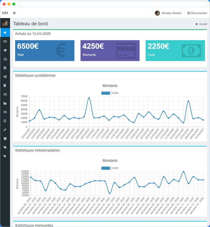Click the truck icon in the sidebar

coord(5,50)
